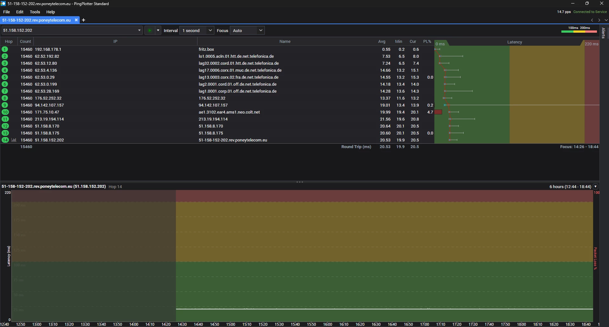This screenshot has width=609, height=327.
Task: Close the poneytelecom.eu target tab
Action: [x=76, y=20]
